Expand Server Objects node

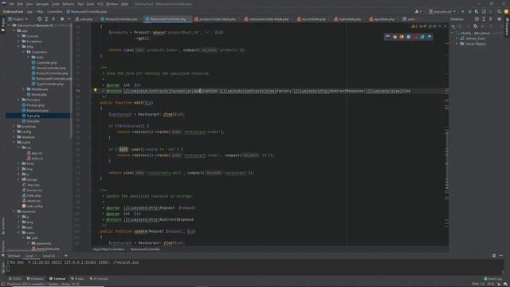[457, 44]
